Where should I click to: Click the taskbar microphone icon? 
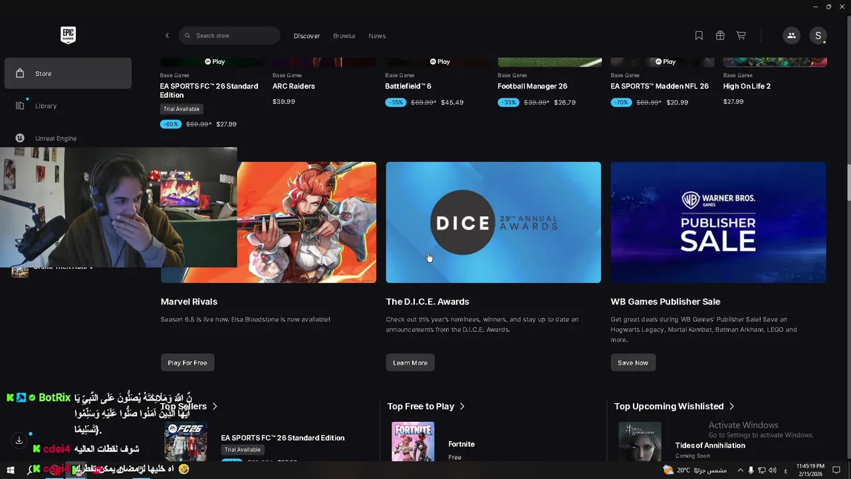[751, 470]
